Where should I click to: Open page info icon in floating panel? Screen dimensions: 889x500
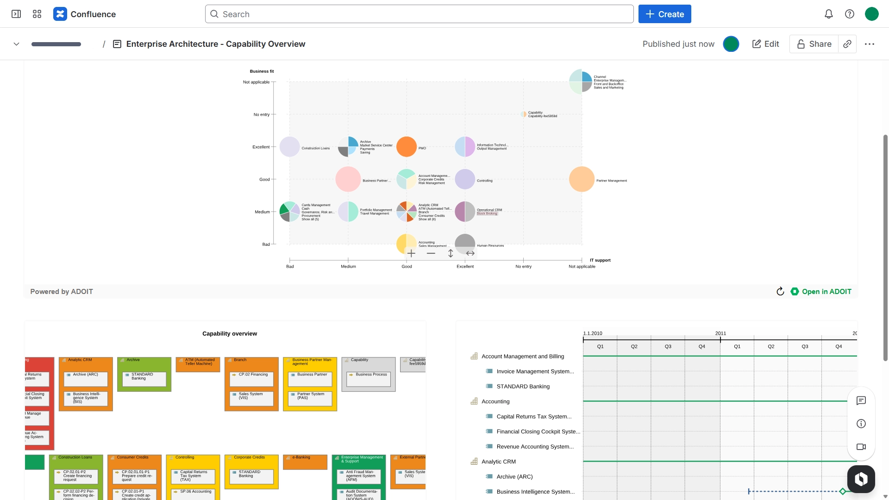(x=861, y=424)
